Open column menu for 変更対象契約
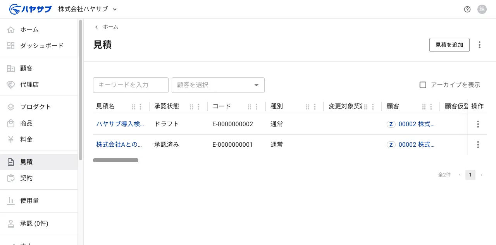The width and height of the screenshot is (496, 245). (373, 106)
